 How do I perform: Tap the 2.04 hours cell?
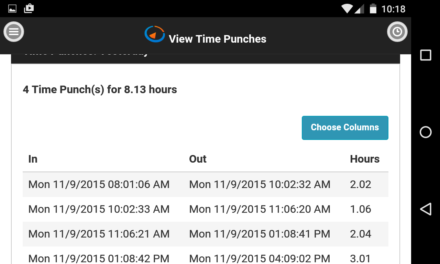click(x=361, y=234)
